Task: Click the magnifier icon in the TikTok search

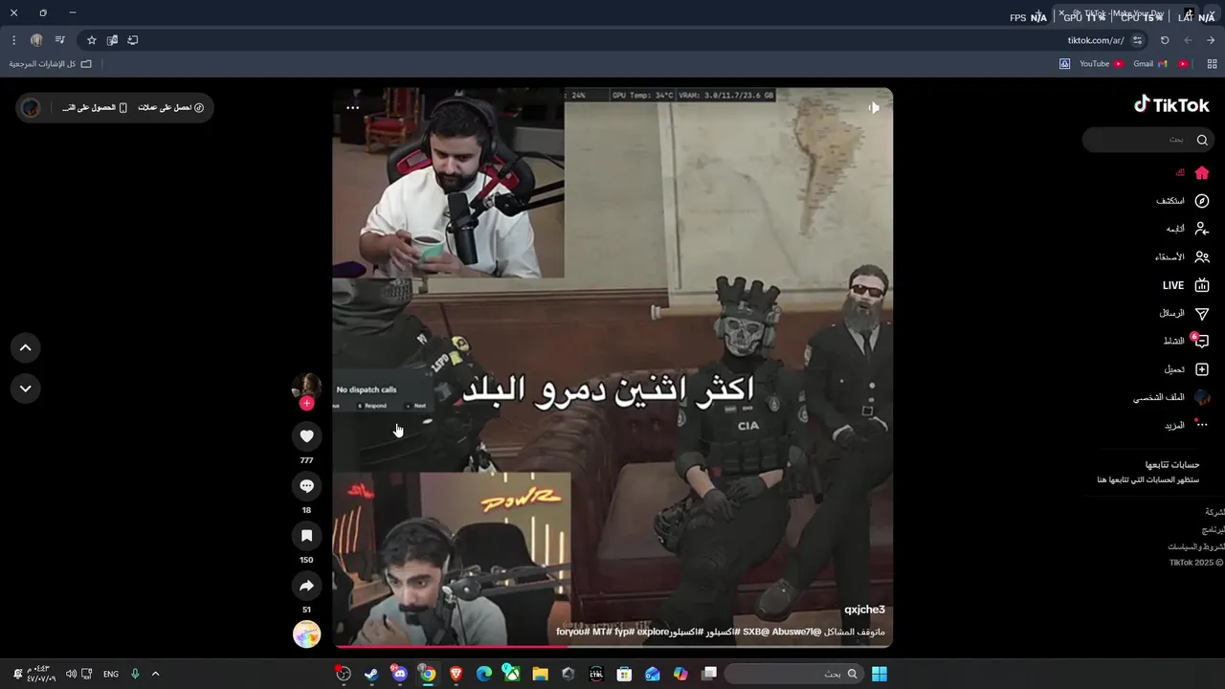Action: [1202, 140]
